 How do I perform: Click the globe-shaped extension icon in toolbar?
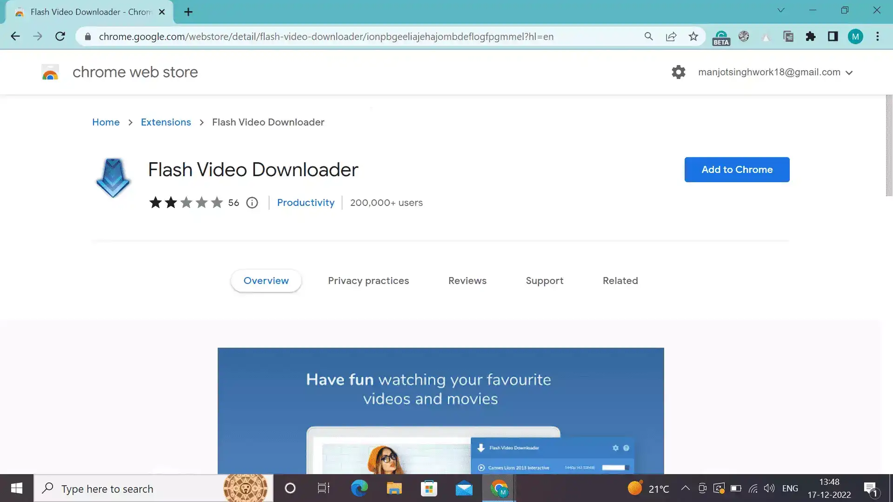point(744,36)
